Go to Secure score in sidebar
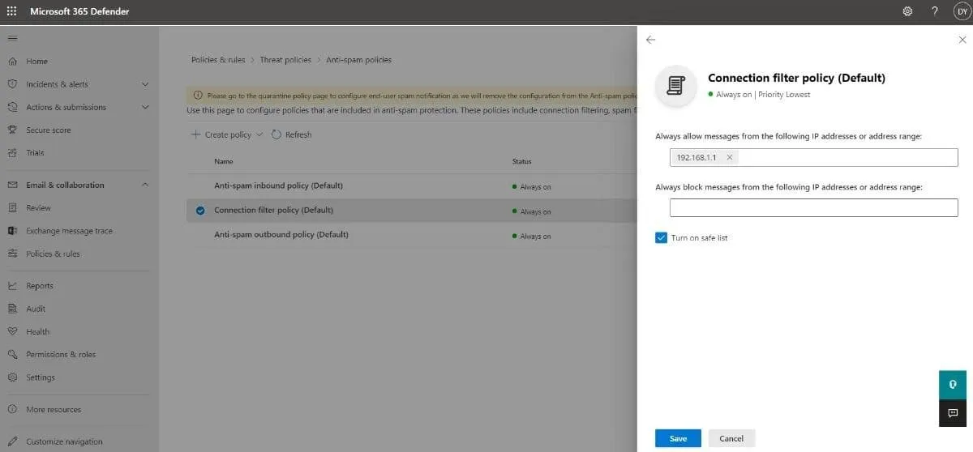The width and height of the screenshot is (973, 452). pos(48,130)
